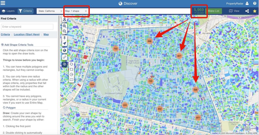259x135 pixels.
Task: Open the View options
Action: (234, 11)
